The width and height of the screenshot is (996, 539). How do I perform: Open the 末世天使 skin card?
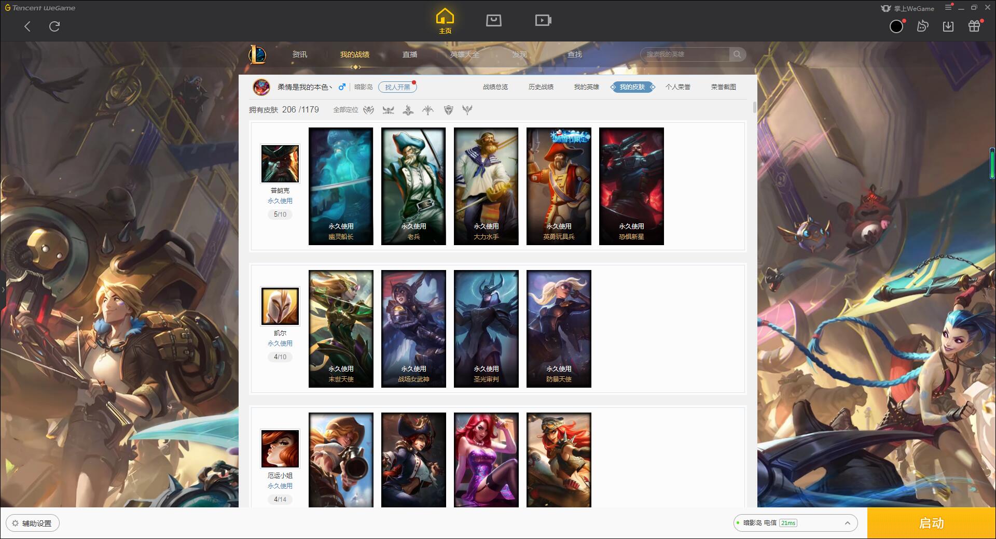tap(341, 329)
